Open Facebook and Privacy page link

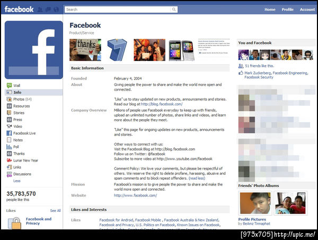click(39, 221)
